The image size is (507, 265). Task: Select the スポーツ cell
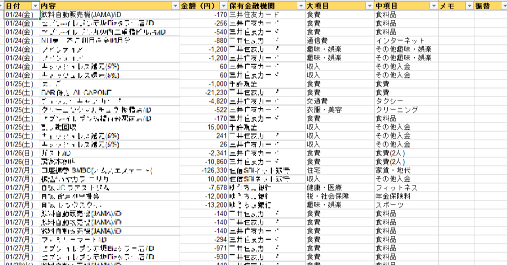[x=406, y=205]
